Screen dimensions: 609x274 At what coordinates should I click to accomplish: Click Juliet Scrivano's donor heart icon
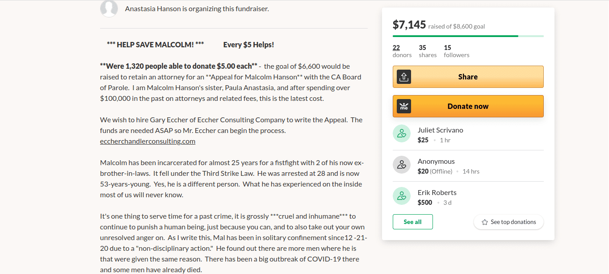[x=401, y=133]
